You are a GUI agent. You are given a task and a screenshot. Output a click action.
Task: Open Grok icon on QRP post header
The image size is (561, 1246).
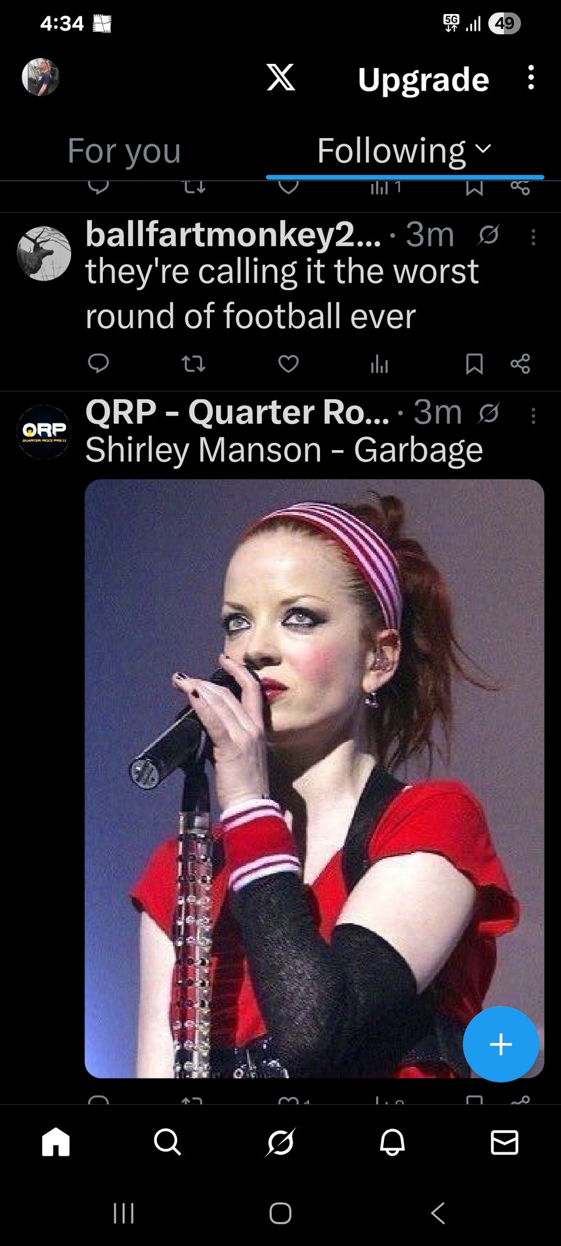(x=489, y=413)
